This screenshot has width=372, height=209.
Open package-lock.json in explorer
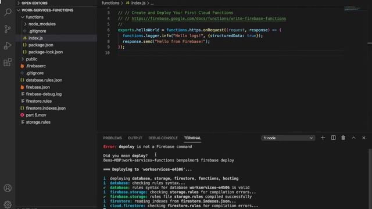45,52
